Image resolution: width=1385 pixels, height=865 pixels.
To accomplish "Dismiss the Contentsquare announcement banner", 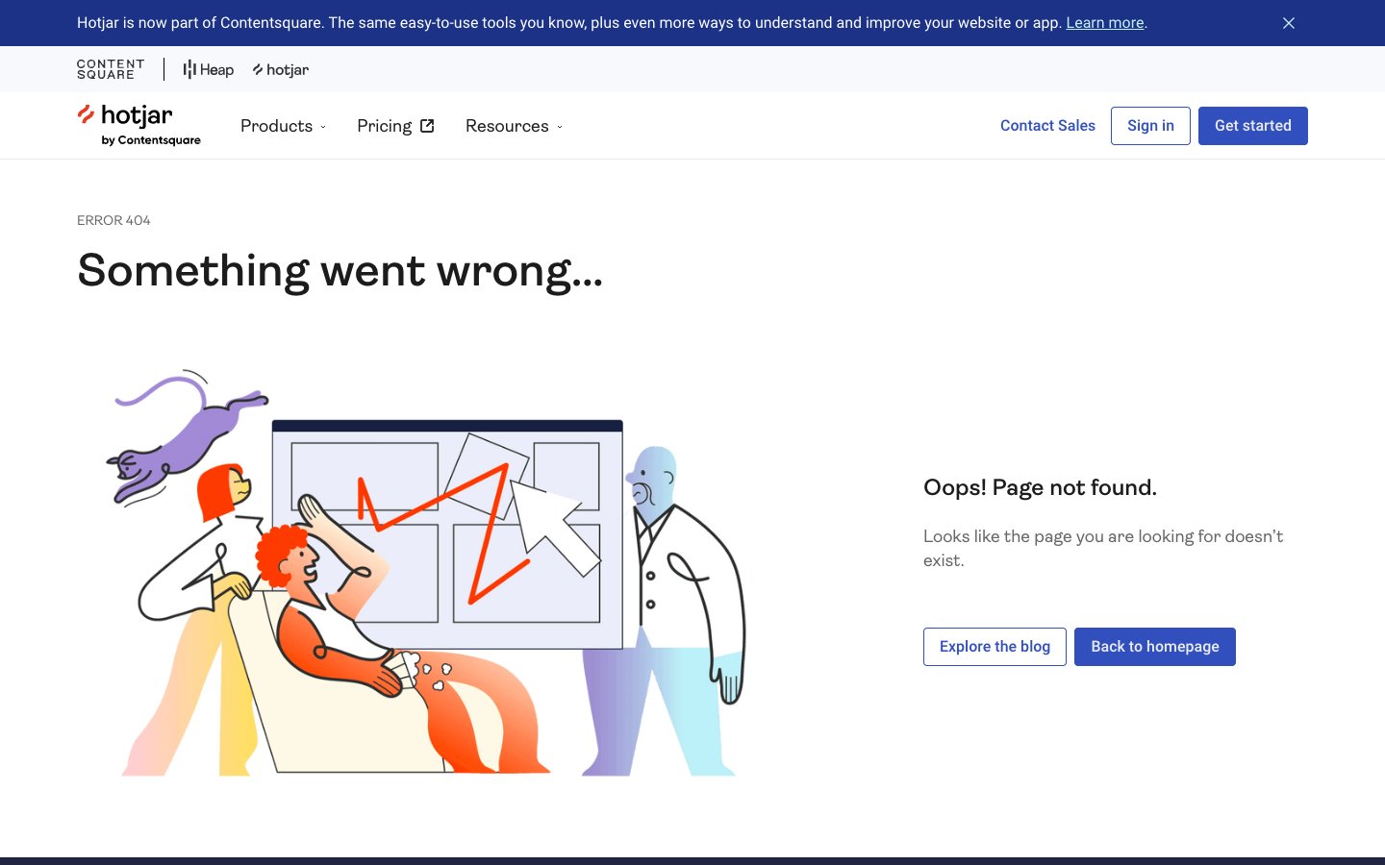I will (x=1289, y=23).
